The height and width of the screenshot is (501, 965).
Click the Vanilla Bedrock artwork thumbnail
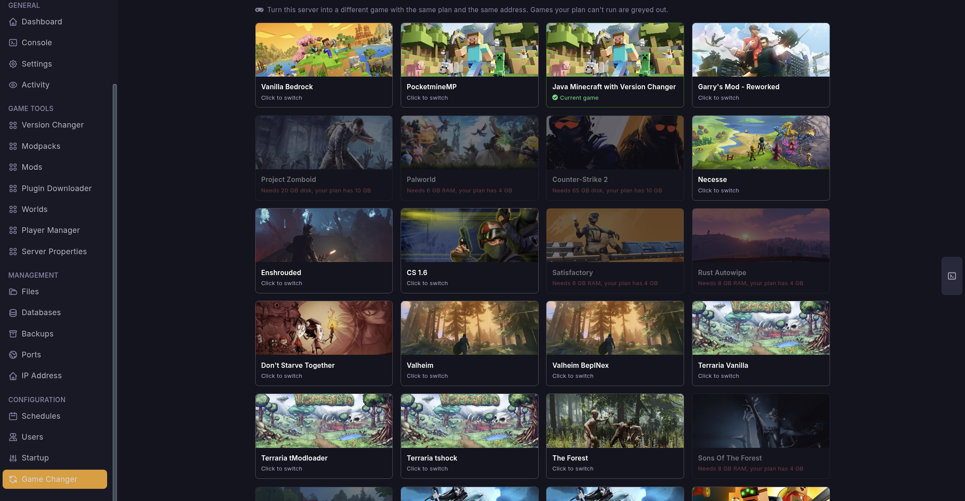[324, 50]
